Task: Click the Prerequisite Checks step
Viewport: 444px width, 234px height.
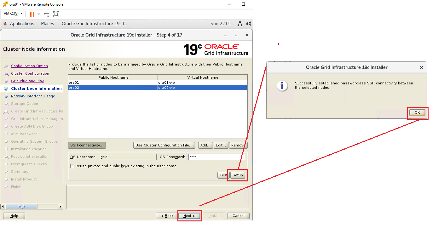Action: point(29,164)
